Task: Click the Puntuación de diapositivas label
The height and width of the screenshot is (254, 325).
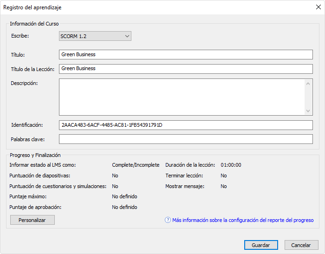Action: (40, 176)
